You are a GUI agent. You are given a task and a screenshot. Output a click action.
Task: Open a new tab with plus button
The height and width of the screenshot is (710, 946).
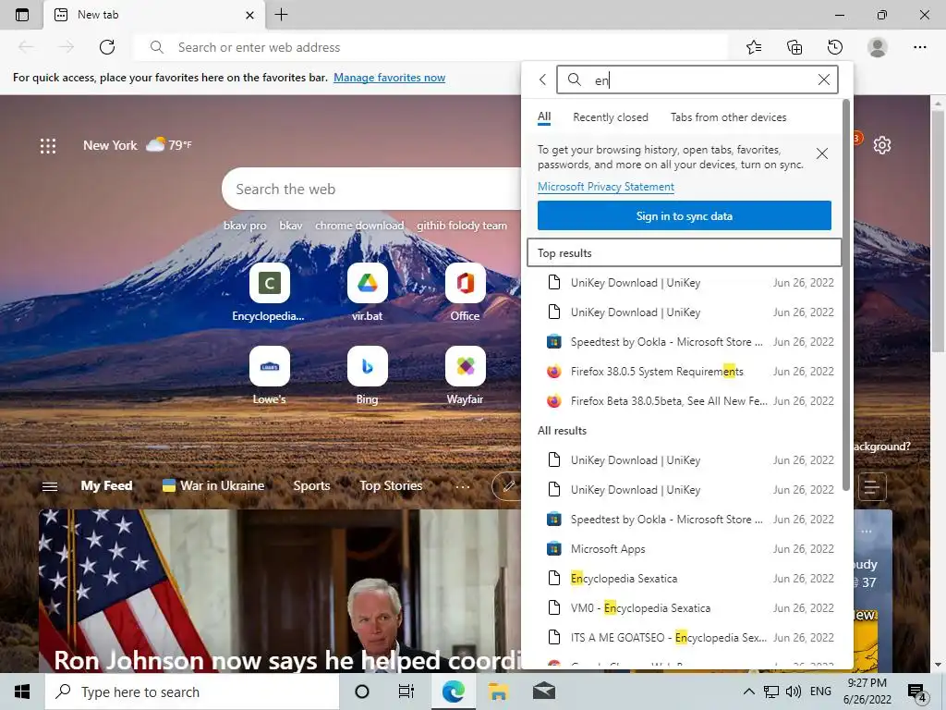click(281, 15)
